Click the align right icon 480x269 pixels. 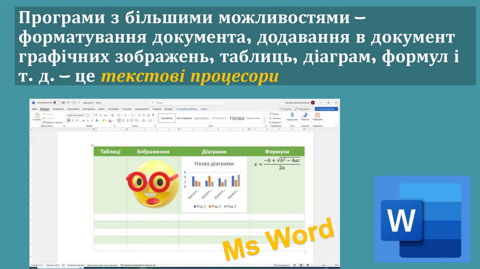(x=127, y=120)
